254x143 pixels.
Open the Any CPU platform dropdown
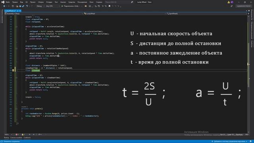53,6
